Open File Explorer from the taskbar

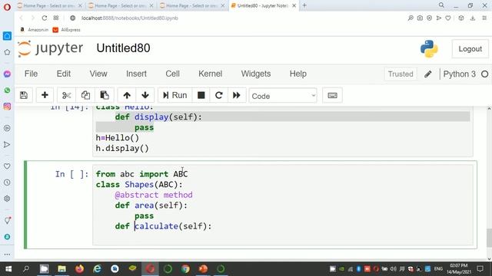pyautogui.click(x=61, y=269)
